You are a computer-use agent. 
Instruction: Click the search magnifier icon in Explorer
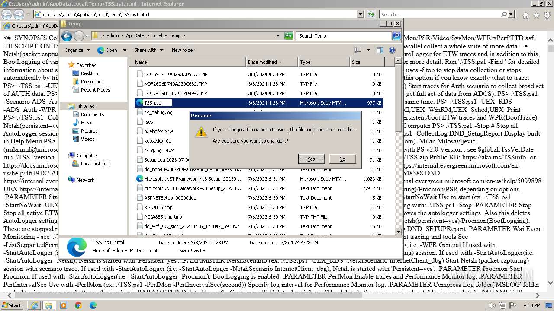[396, 36]
